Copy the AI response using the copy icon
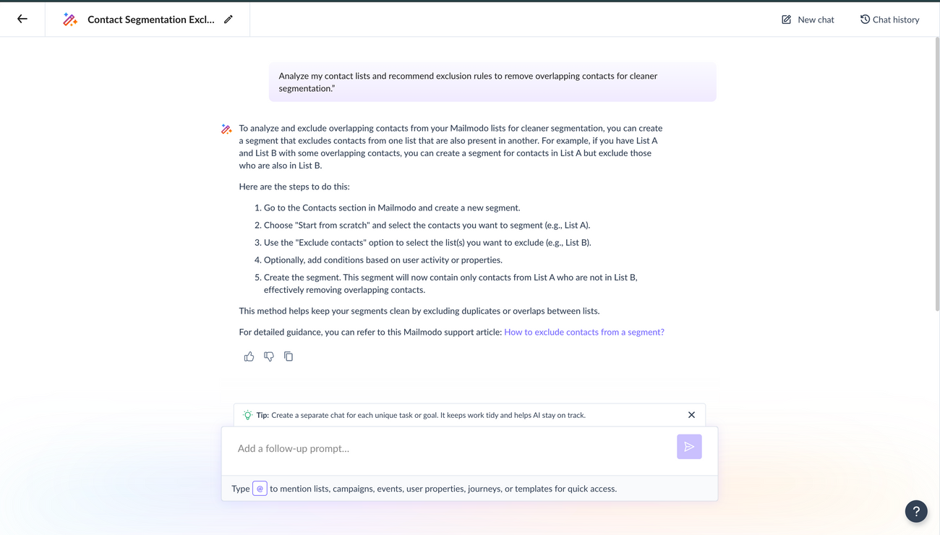Viewport: 940px width, 535px height. click(288, 356)
